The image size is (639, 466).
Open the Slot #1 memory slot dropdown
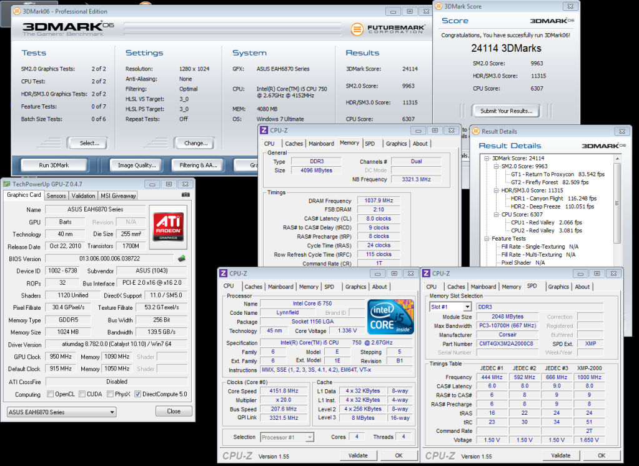pos(450,307)
